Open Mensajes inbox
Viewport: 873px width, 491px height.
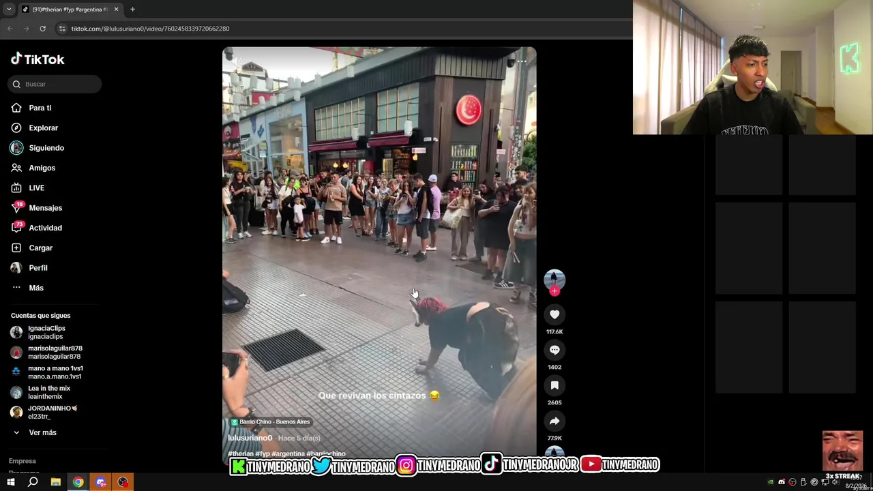point(36,208)
